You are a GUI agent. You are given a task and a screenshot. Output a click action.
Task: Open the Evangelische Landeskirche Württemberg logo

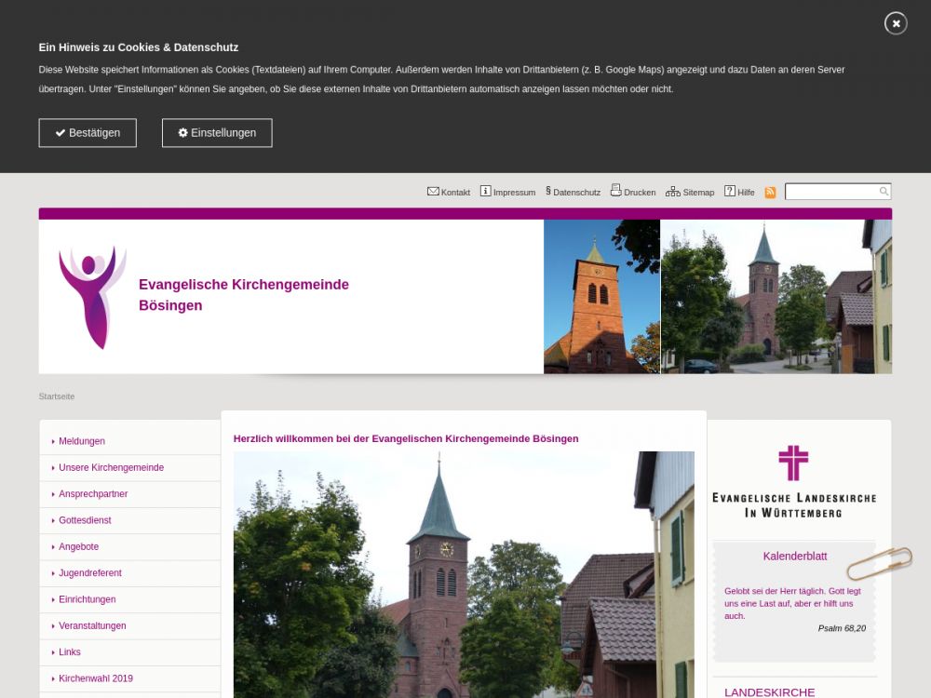tap(793, 481)
